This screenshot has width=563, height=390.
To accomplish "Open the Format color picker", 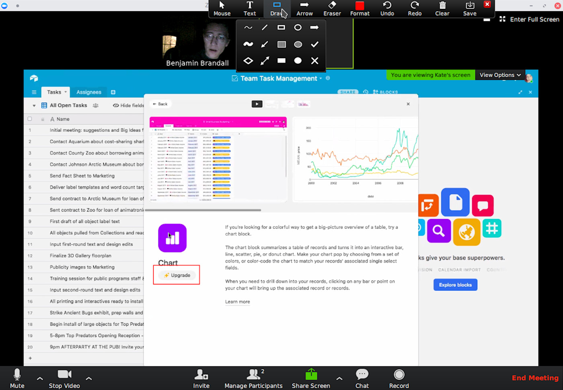I will point(360,8).
